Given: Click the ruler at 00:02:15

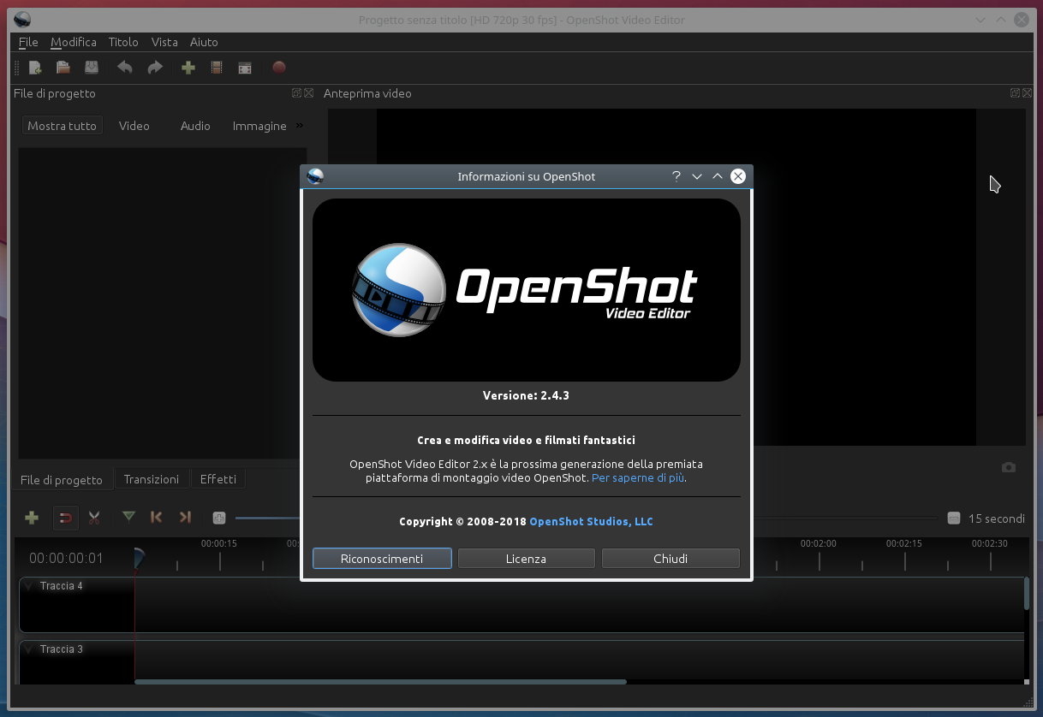Looking at the screenshot, I should (x=904, y=543).
